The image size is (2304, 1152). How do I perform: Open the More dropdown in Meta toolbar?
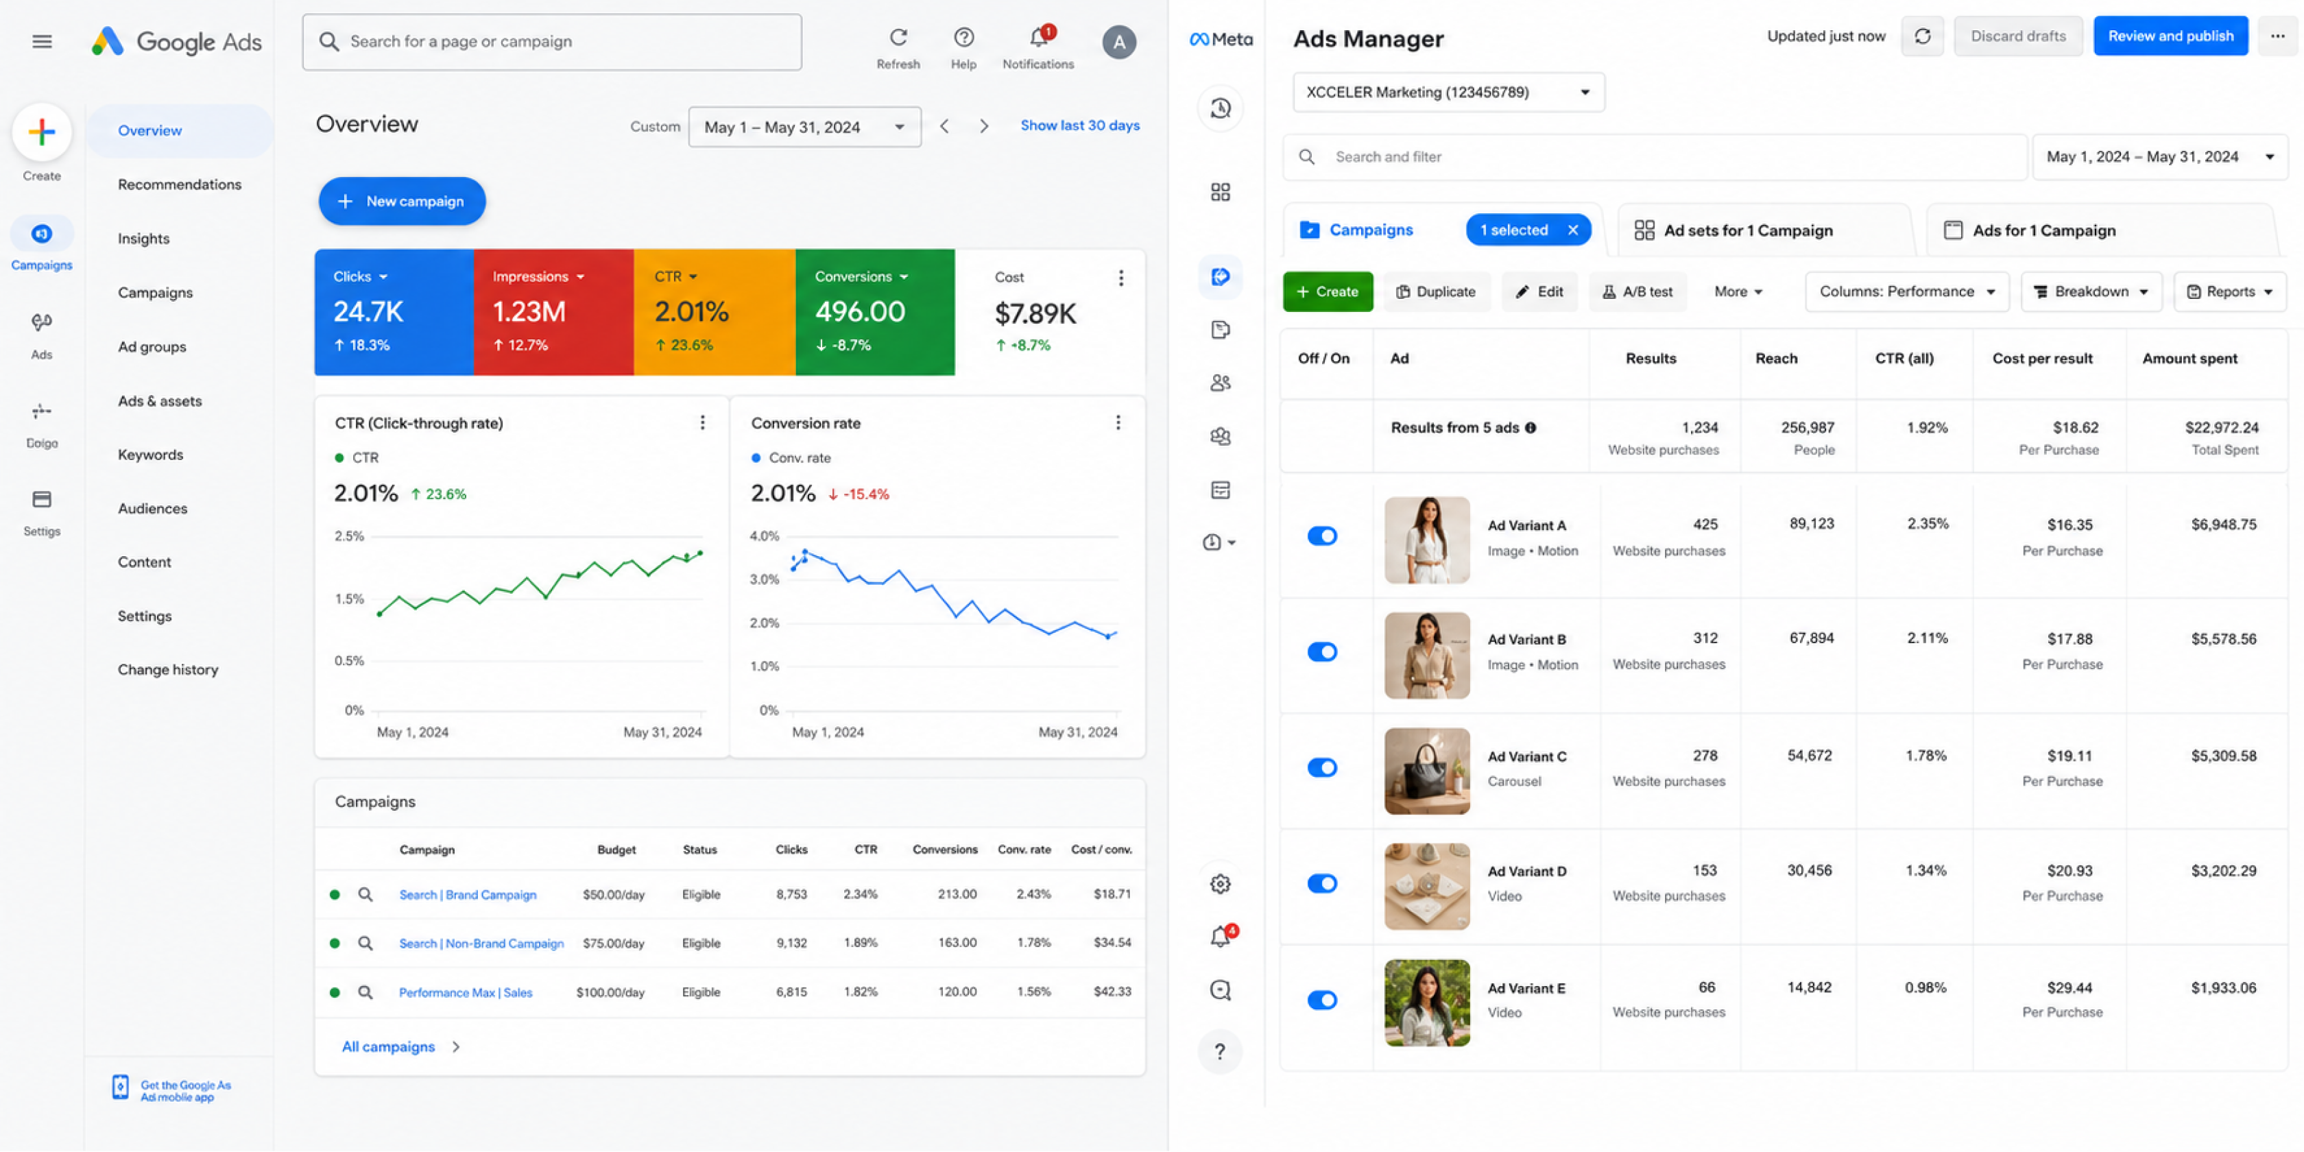click(x=1738, y=291)
